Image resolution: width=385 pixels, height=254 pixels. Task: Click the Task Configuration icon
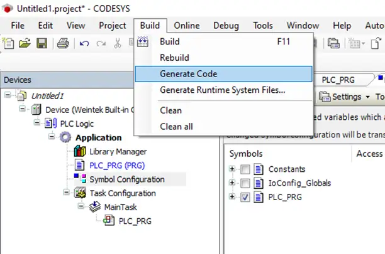pyautogui.click(x=80, y=193)
